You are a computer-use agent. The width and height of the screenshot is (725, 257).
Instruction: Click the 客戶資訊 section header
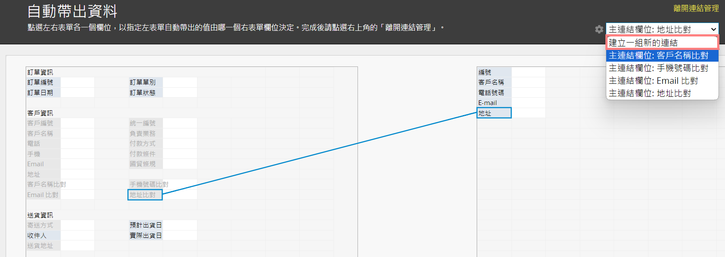click(x=40, y=113)
